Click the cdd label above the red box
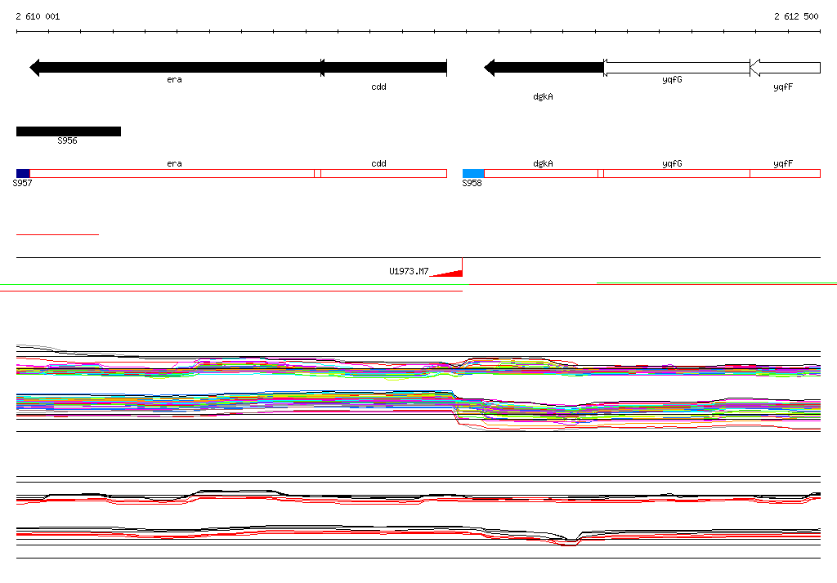 coord(379,164)
